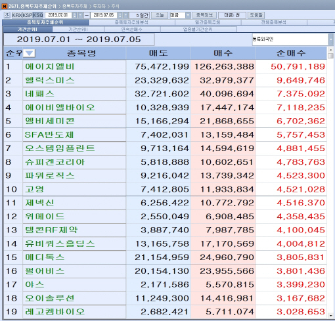
Task: Click the sort arrow in the 순위 header
Action: pyautogui.click(x=29, y=53)
